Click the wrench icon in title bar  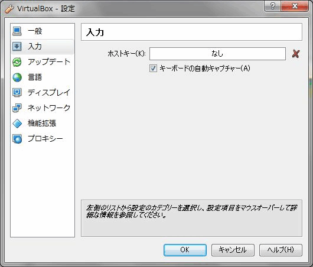[x=9, y=9]
